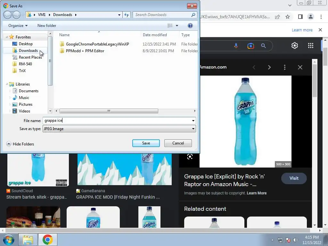Collapse the Favorites group
This screenshot has width=328, height=246.
tap(7, 37)
